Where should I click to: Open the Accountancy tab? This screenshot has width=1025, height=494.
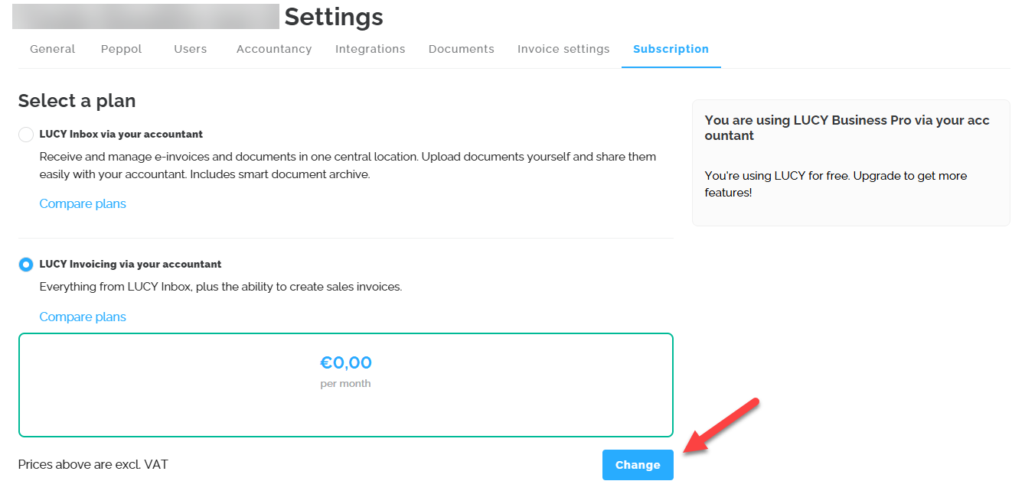tap(273, 49)
